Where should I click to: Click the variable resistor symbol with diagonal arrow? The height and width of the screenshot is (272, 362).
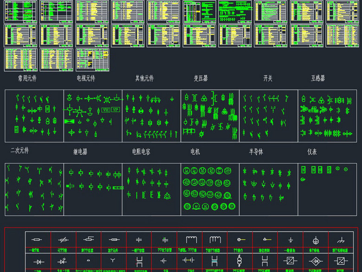click(x=64, y=240)
